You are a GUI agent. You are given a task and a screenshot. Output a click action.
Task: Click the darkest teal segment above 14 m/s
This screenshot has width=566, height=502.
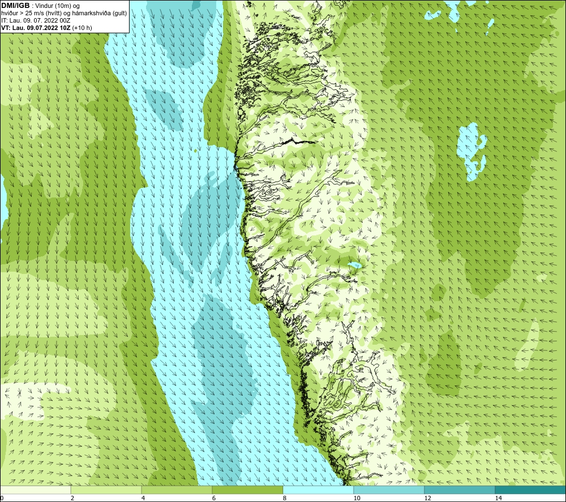531,490
